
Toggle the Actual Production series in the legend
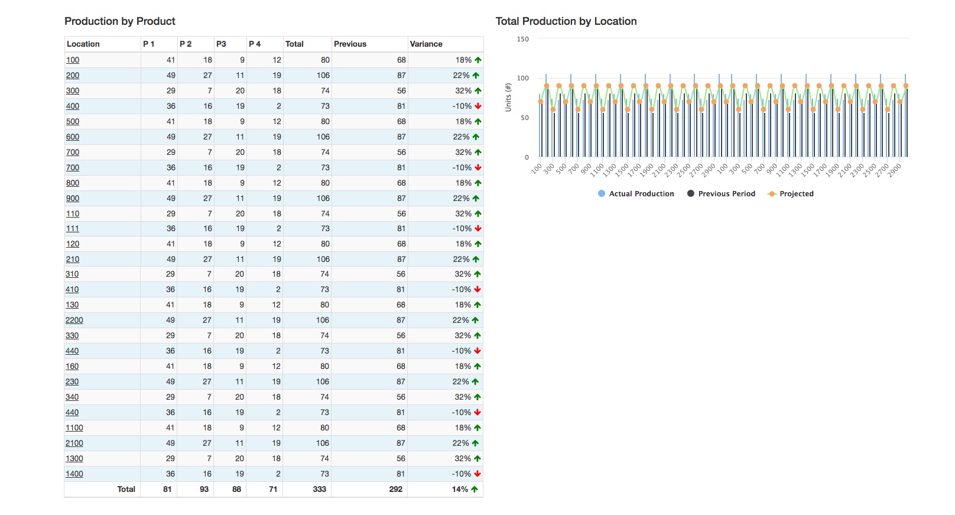tap(636, 194)
